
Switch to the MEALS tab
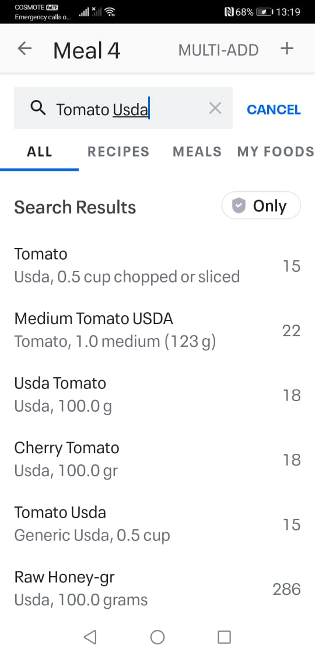(197, 151)
